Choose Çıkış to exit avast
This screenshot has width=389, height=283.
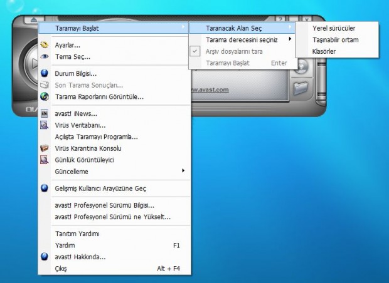[x=114, y=269]
